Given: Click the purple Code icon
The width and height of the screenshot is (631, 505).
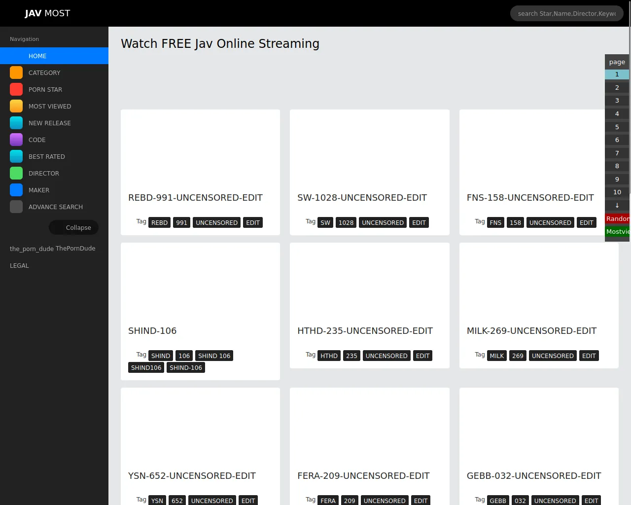Looking at the screenshot, I should [x=16, y=140].
